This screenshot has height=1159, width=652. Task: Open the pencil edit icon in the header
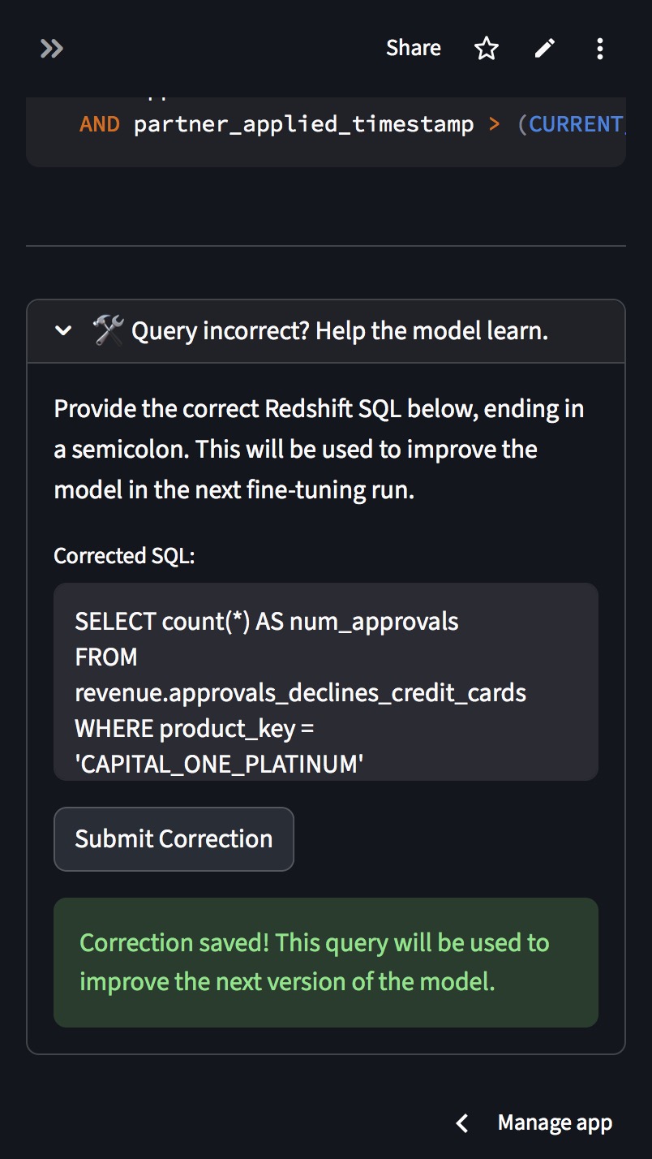(544, 49)
